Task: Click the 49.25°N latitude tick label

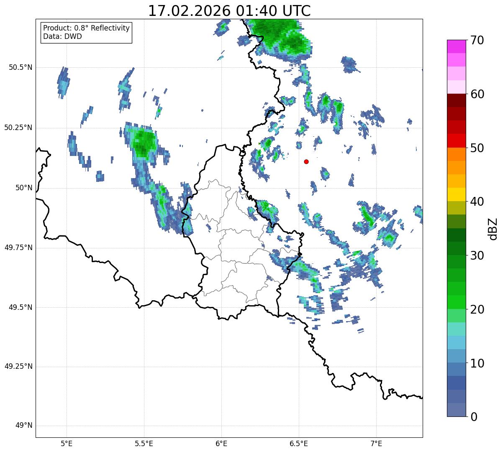Action: [18, 366]
